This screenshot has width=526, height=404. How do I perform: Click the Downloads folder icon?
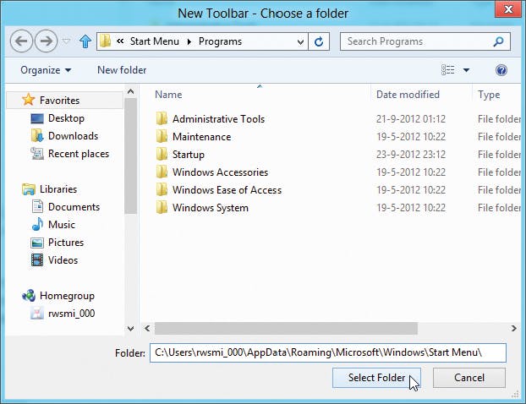click(x=37, y=135)
